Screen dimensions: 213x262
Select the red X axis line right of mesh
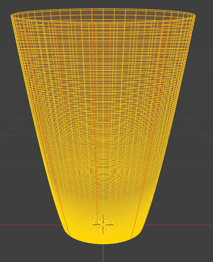click(178, 225)
